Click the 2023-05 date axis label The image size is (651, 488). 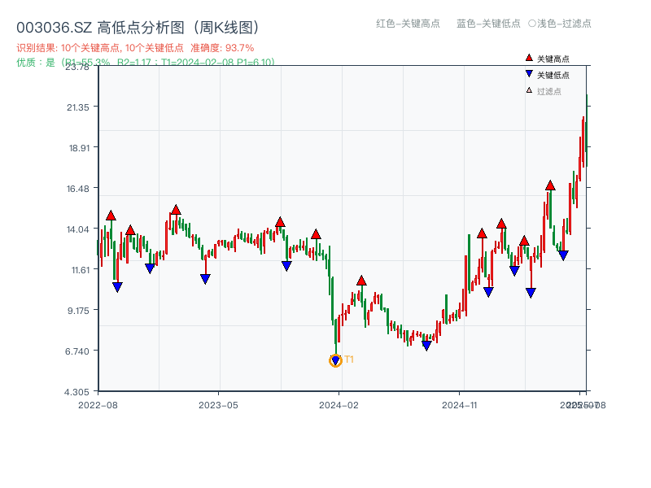tap(218, 405)
